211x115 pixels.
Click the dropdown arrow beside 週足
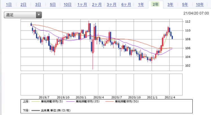39,15
